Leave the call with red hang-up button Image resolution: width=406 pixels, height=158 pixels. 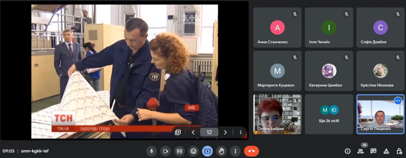click(251, 151)
